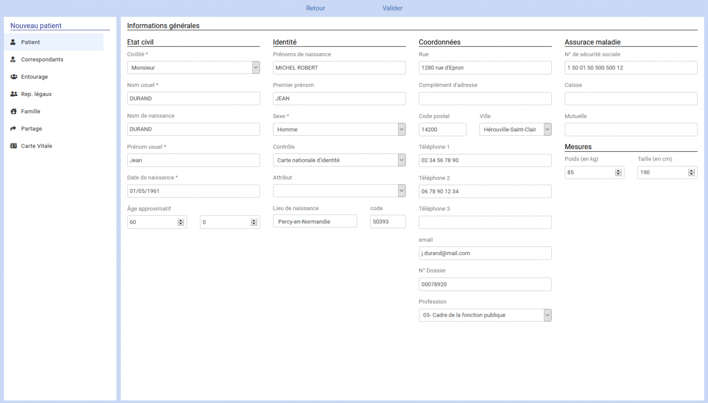
Task: Click the Taille stepper arrows
Action: 691,173
